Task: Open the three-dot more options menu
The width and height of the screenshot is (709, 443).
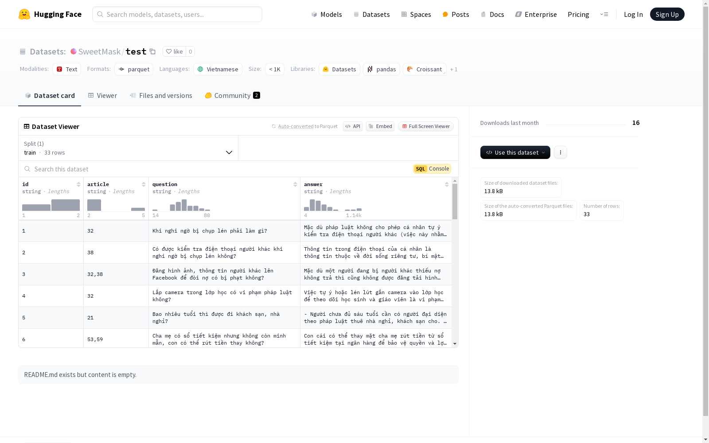Action: click(x=561, y=152)
